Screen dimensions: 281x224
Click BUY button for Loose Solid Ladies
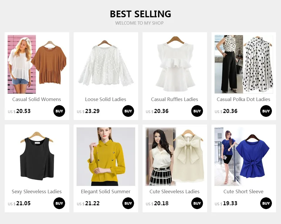[x=128, y=111]
